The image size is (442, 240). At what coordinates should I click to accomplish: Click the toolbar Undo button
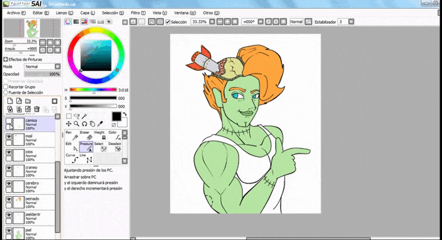click(133, 21)
